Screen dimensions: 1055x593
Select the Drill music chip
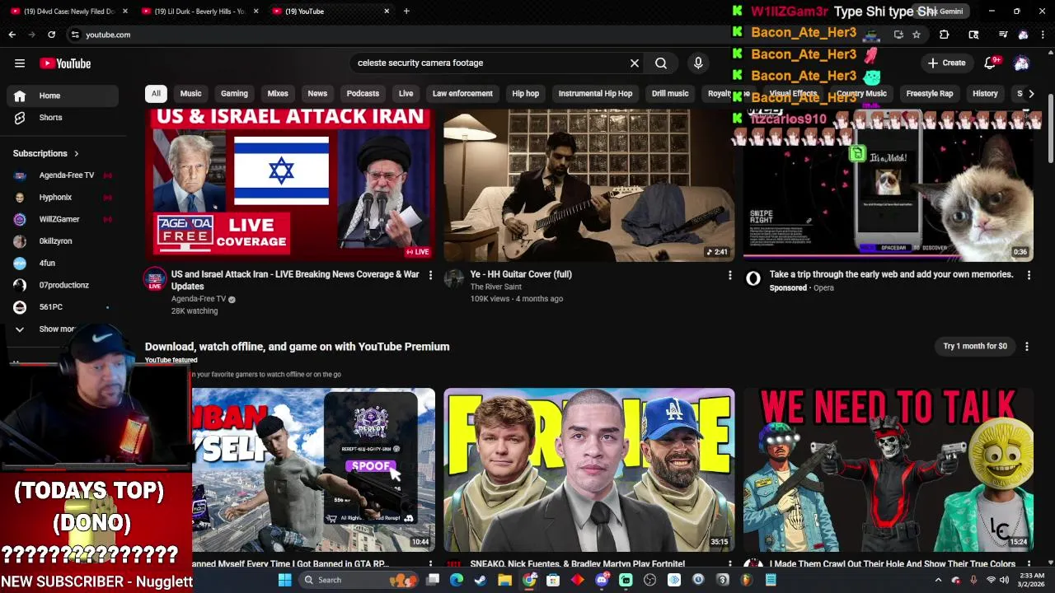pos(670,93)
